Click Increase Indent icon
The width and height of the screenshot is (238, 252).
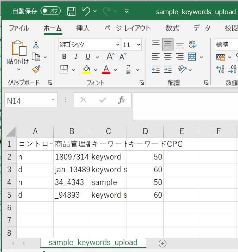(x=168, y=70)
